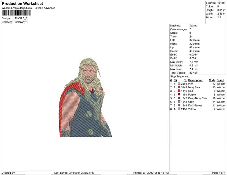Click the design name 'THOR 3_8'
Image resolution: width=227 pixels, height=175 pixels.
point(21,18)
